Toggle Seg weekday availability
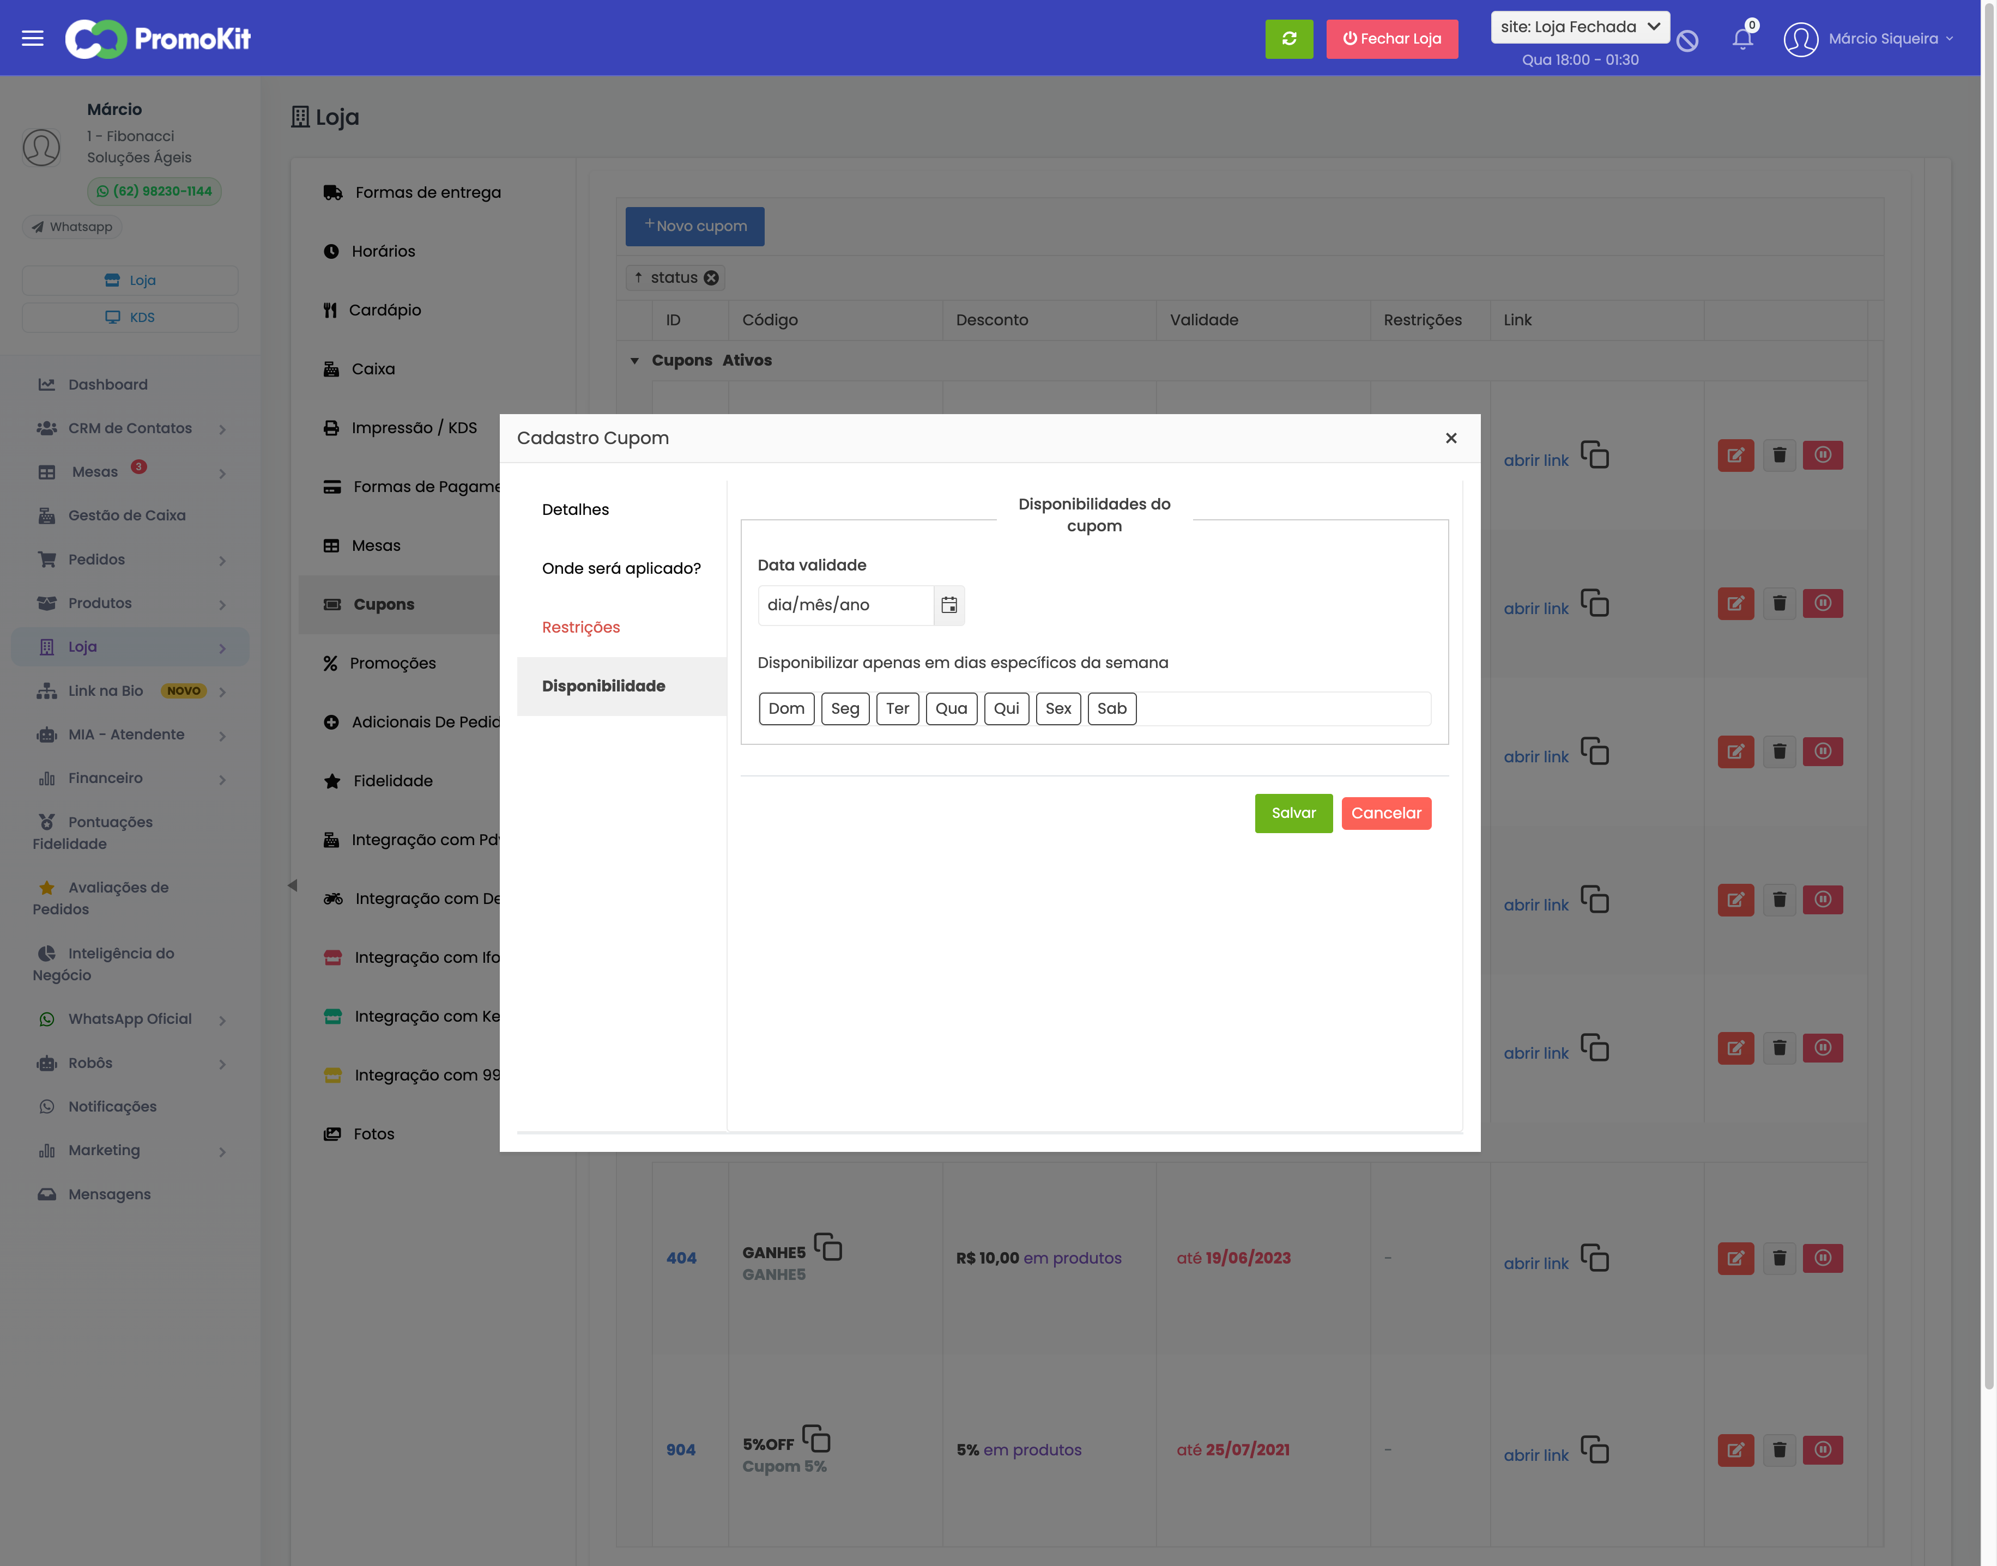Image resolution: width=1997 pixels, height=1566 pixels. pyautogui.click(x=845, y=709)
